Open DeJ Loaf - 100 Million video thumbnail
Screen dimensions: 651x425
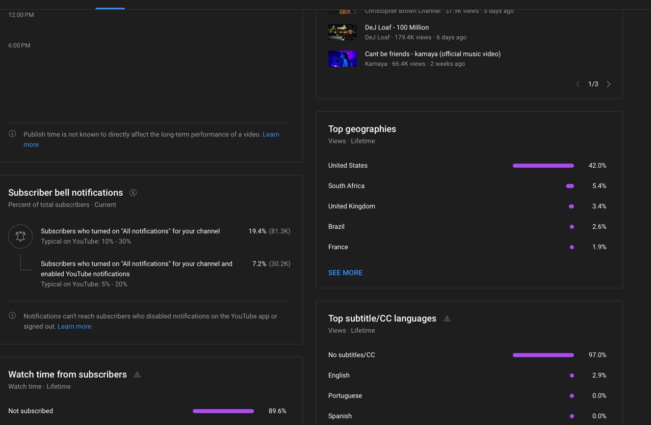tap(343, 32)
